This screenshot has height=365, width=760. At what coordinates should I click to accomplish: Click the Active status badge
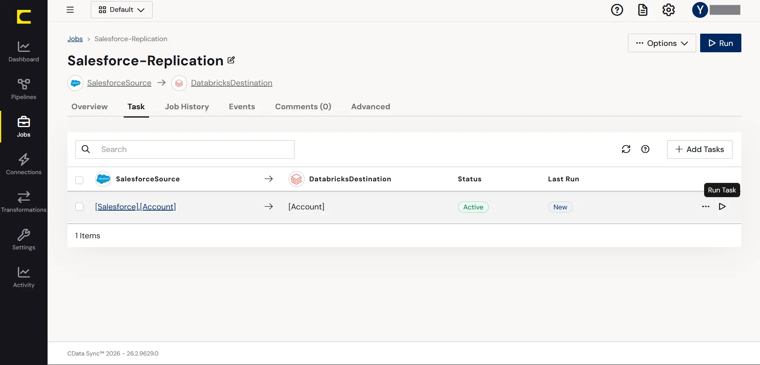[473, 207]
